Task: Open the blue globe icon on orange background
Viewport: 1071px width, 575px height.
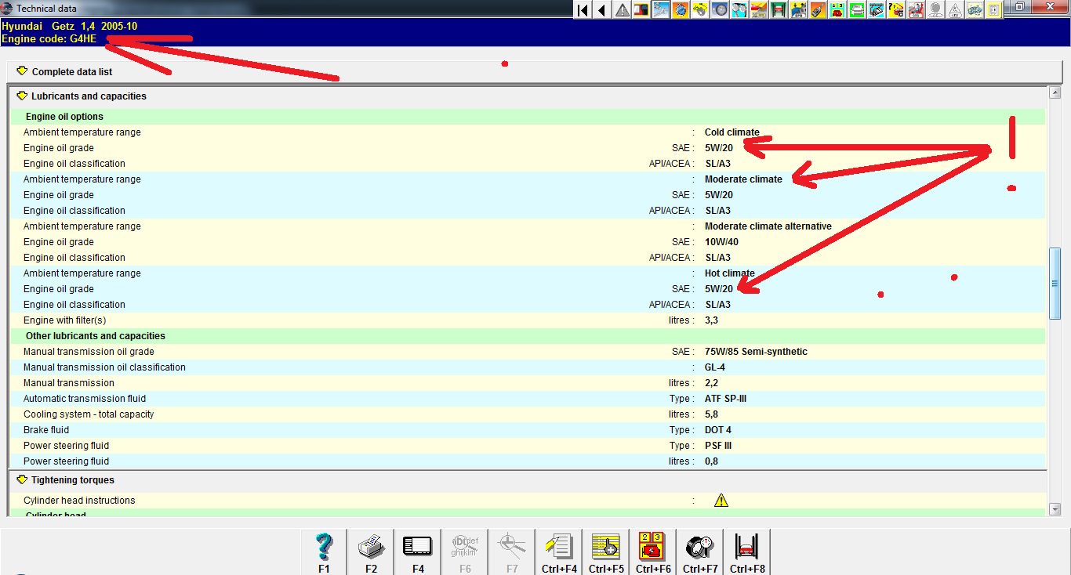Action: [x=681, y=10]
